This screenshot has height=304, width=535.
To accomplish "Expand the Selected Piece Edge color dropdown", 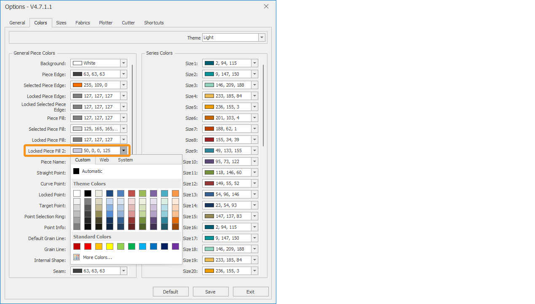I will click(123, 85).
